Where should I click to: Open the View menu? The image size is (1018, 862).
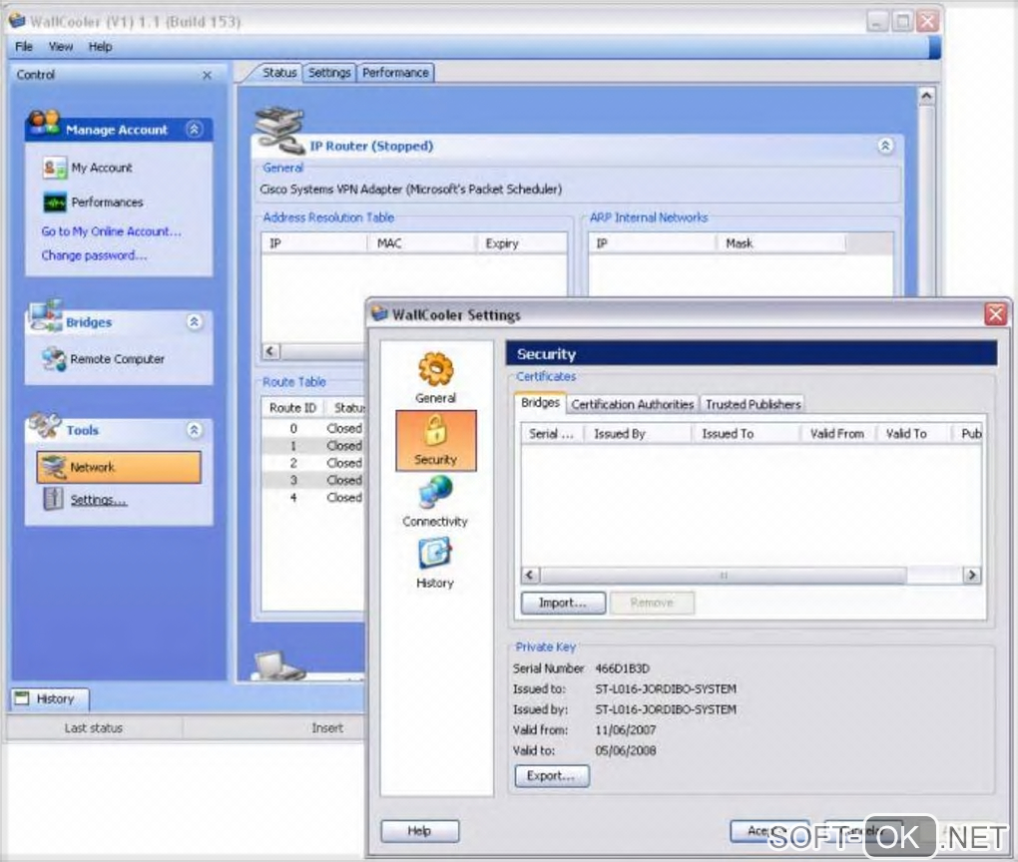tap(60, 47)
